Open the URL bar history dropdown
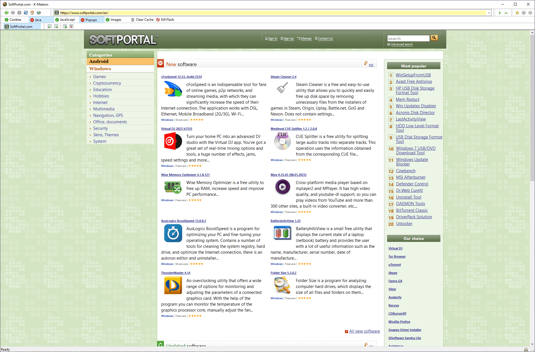 click(x=489, y=13)
